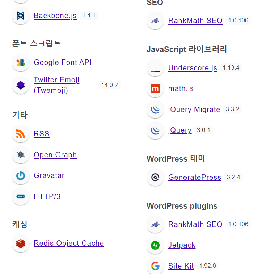The width and height of the screenshot is (262, 274).
Task: Open the Gravatar link
Action: pos(49,175)
